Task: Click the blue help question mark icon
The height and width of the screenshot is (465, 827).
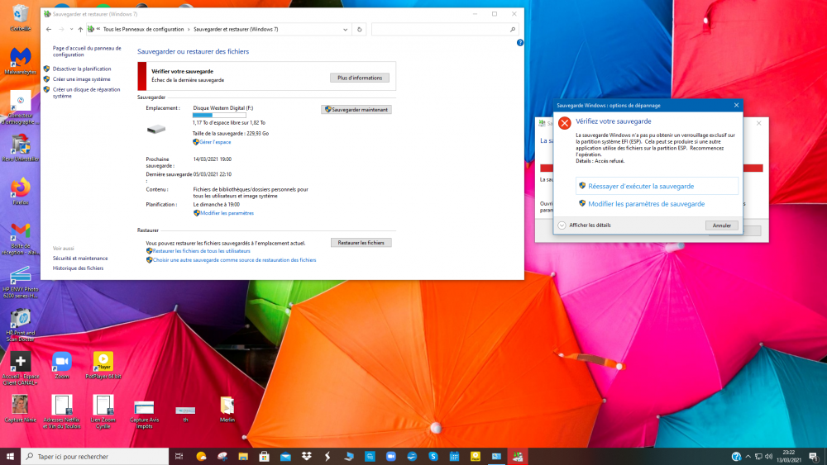Action: [x=519, y=42]
